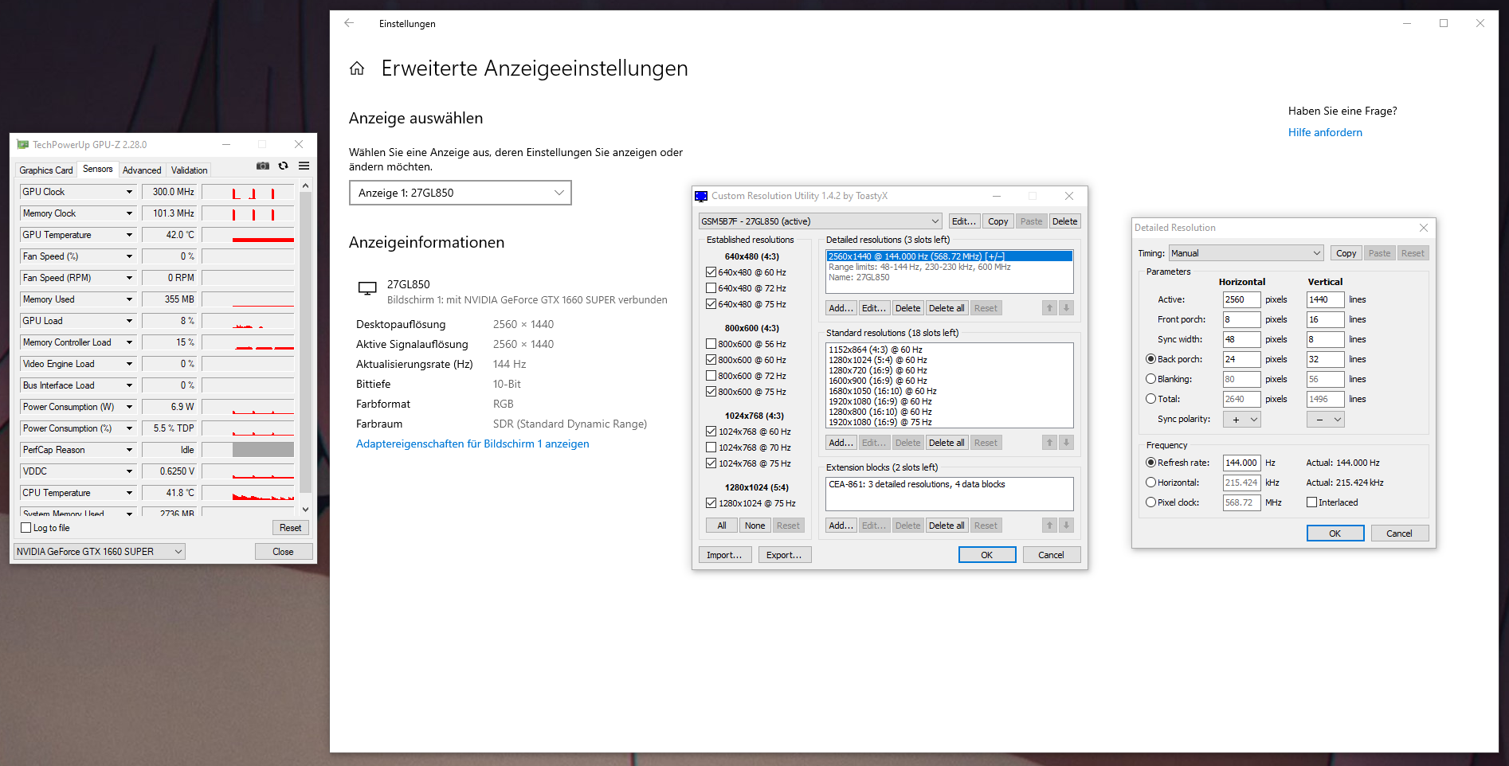Enable the Interlaced checkbox
1509x766 pixels.
[x=1311, y=502]
